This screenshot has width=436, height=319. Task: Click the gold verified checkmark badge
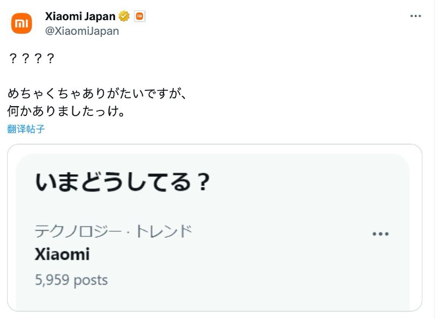(x=124, y=16)
